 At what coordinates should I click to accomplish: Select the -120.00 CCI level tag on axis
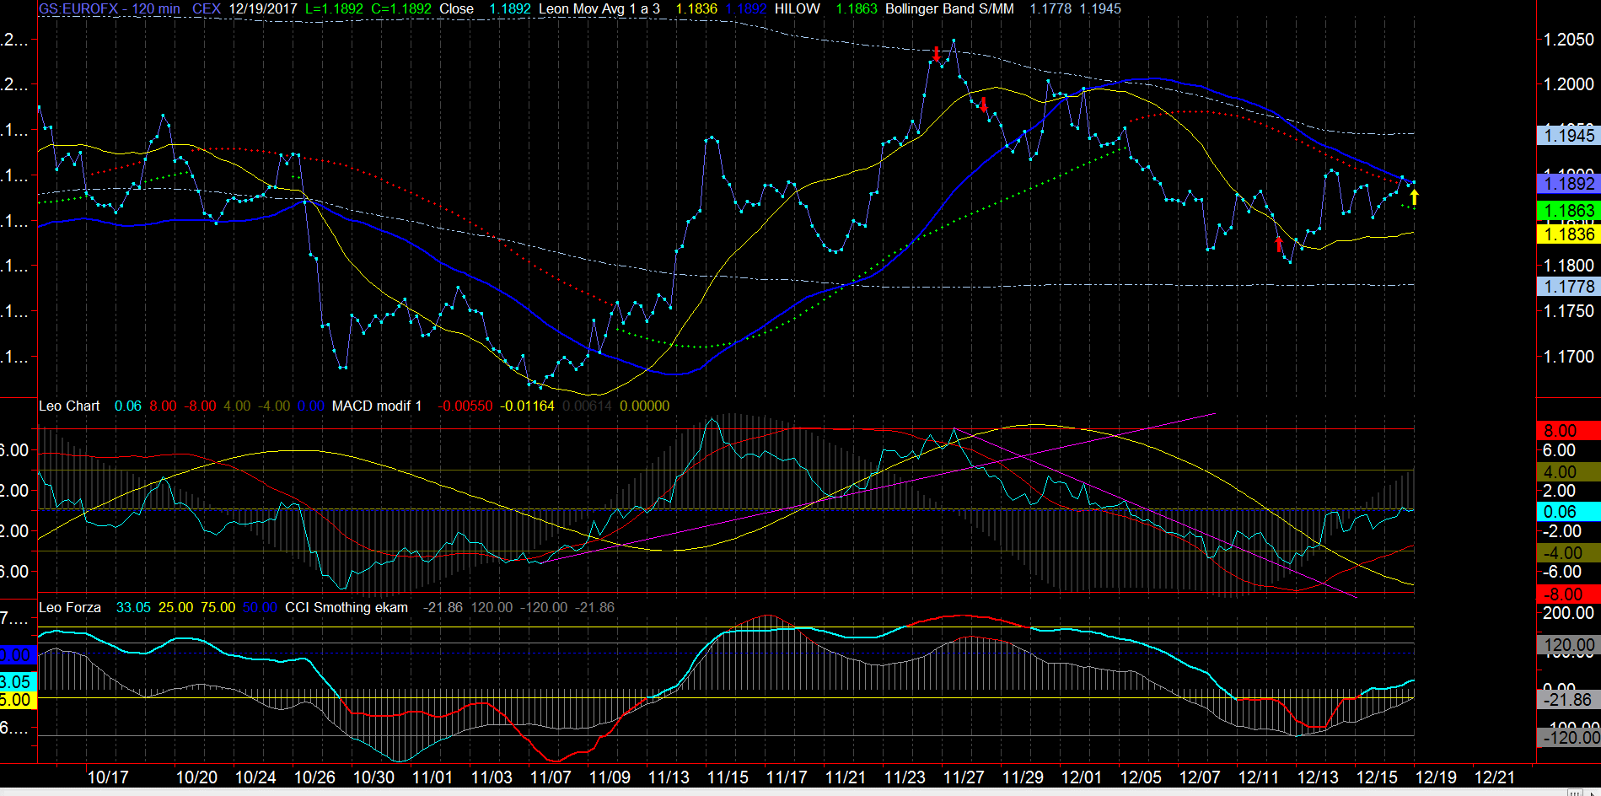point(1570,738)
